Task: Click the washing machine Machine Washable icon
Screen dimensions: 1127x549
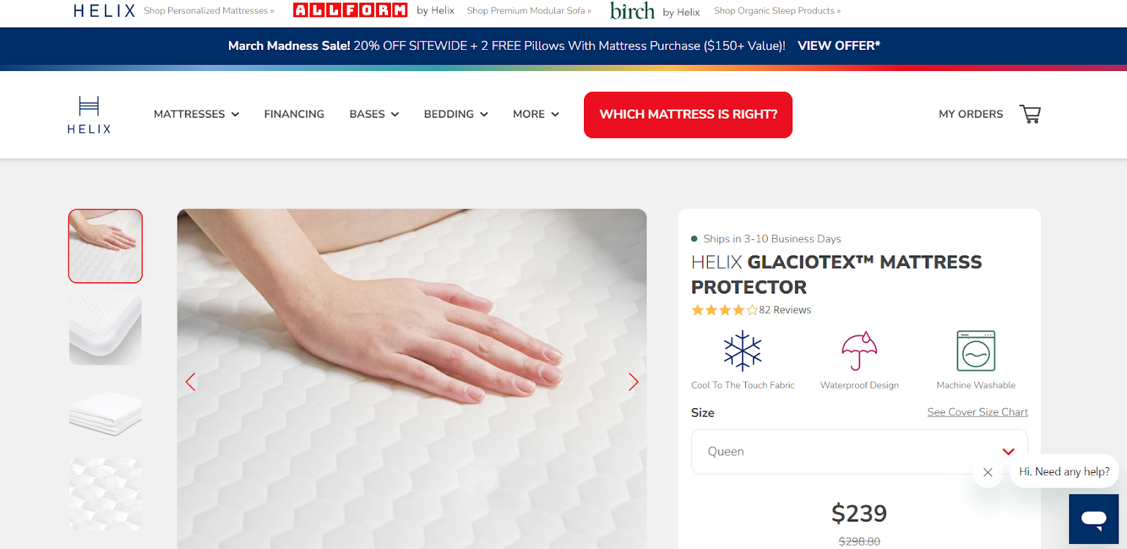Action: (x=976, y=351)
